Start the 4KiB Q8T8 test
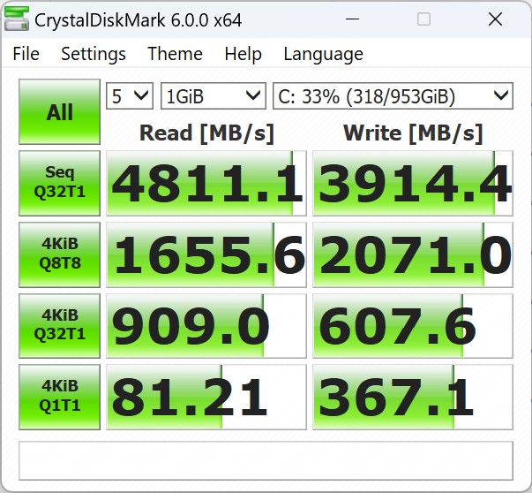532x493 pixels. tap(60, 254)
